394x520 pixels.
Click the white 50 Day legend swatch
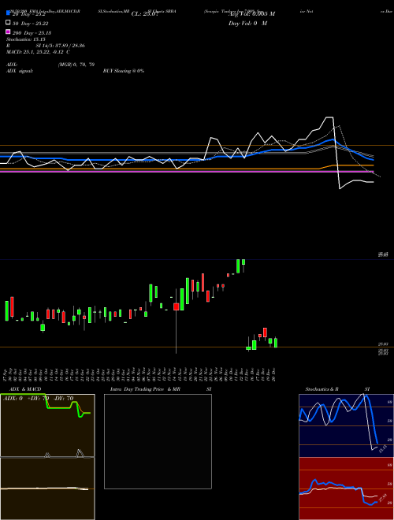coord(9,22)
